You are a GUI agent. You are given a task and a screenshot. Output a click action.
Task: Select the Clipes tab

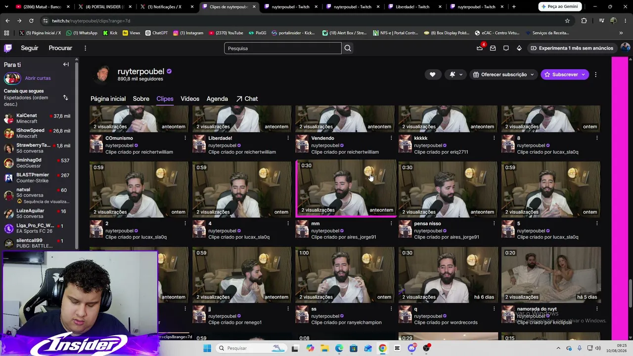tap(165, 99)
